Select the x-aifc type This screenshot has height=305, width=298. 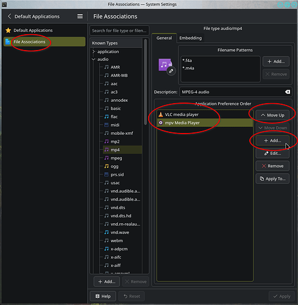[116, 257]
